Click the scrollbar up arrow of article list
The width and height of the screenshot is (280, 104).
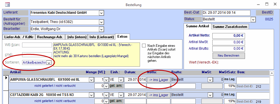271,73
